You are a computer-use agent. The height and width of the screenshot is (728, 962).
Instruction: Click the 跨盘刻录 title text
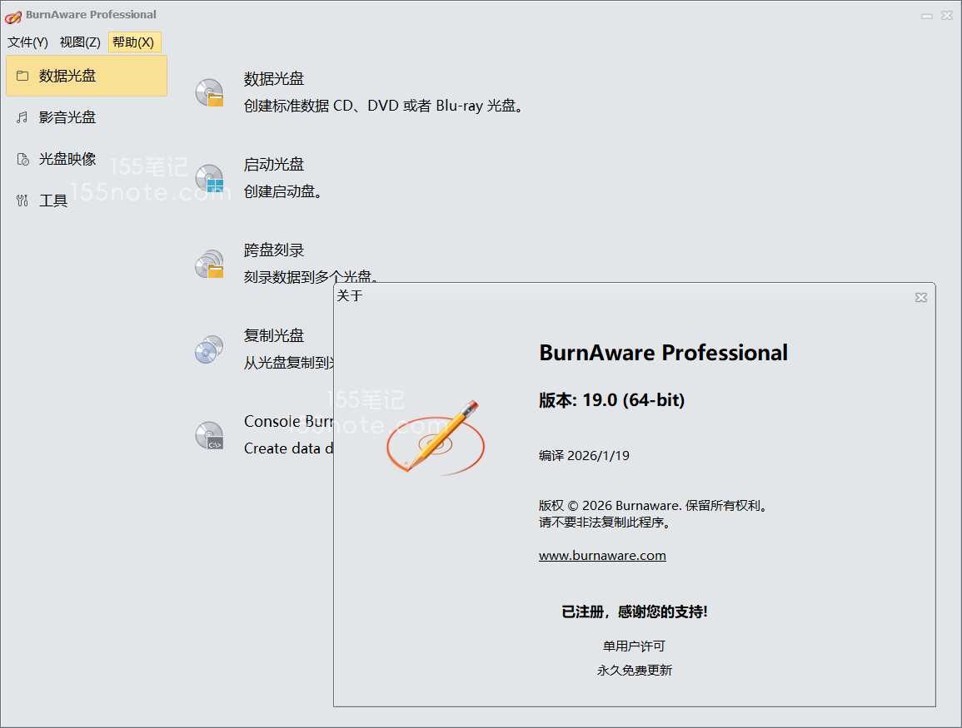[x=274, y=250]
